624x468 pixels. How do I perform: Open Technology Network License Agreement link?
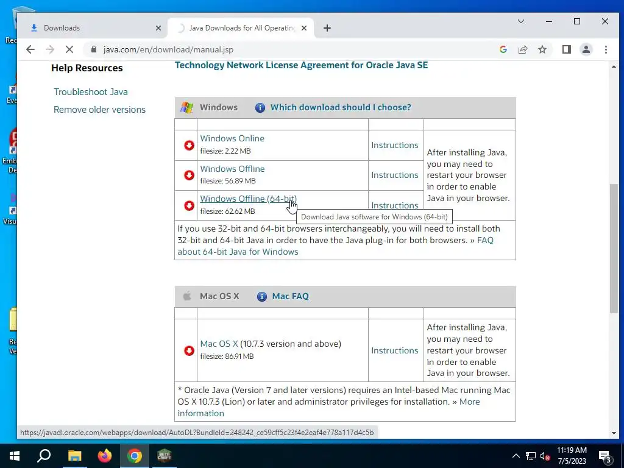point(301,65)
